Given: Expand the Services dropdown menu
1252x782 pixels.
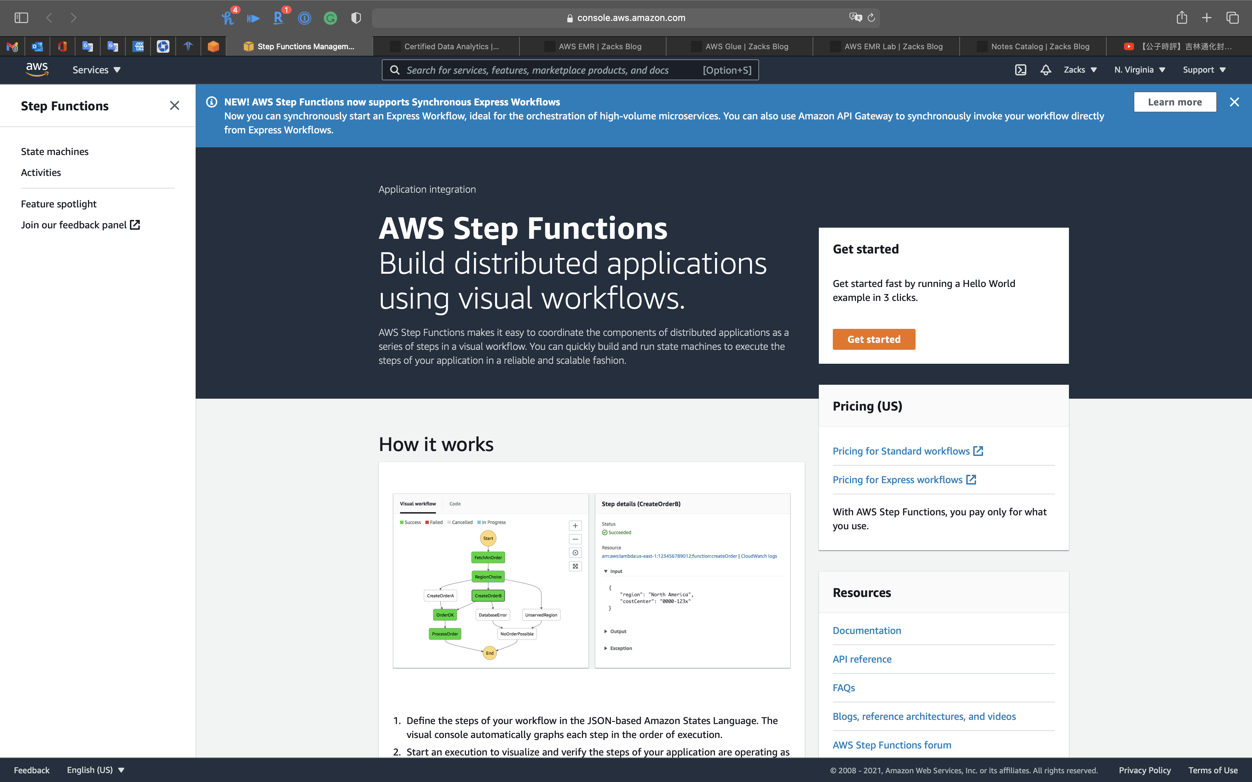Looking at the screenshot, I should (96, 70).
